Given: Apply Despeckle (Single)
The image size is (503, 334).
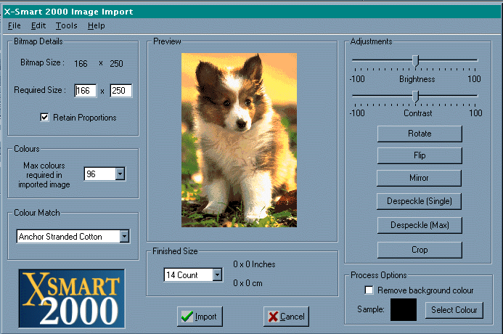Looking at the screenshot, I should click(x=419, y=201).
